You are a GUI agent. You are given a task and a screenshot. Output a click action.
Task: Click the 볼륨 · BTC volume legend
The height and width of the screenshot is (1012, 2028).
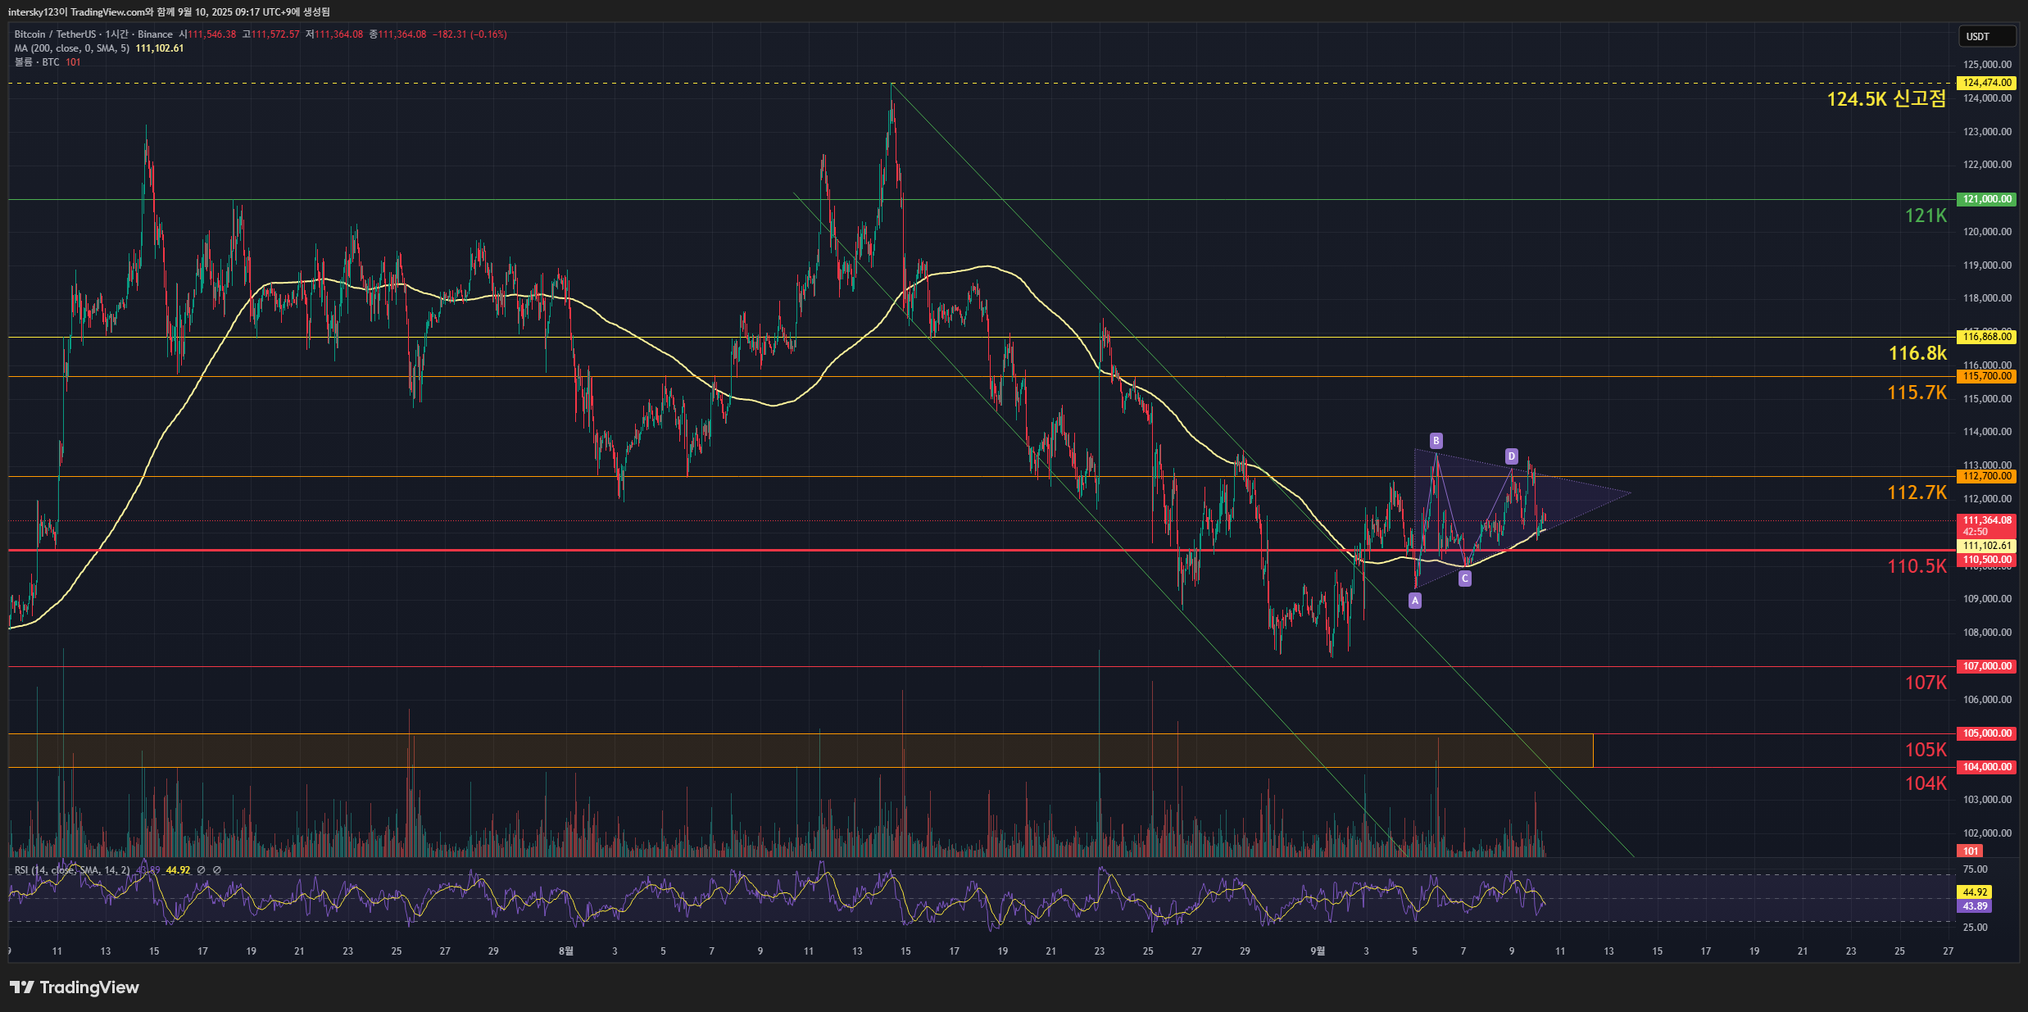(37, 62)
